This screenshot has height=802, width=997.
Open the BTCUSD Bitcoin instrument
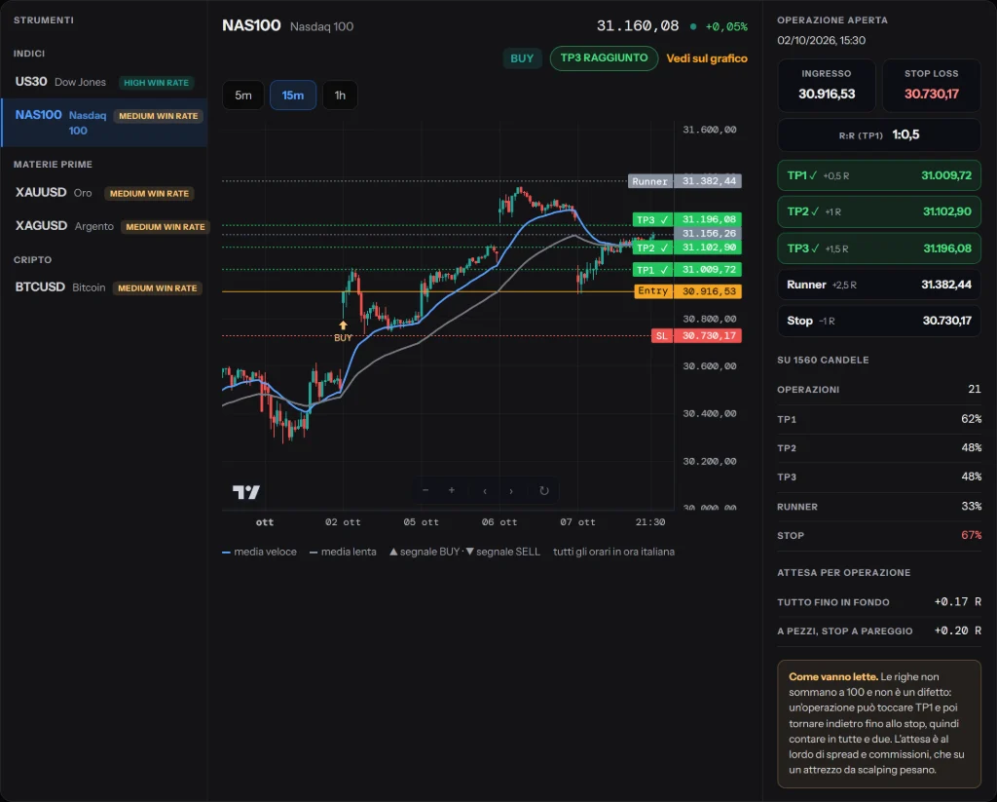pyautogui.click(x=104, y=287)
